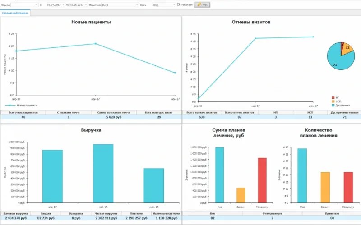
Task: Toggle the Работает checkbox
Action: coord(179,5)
